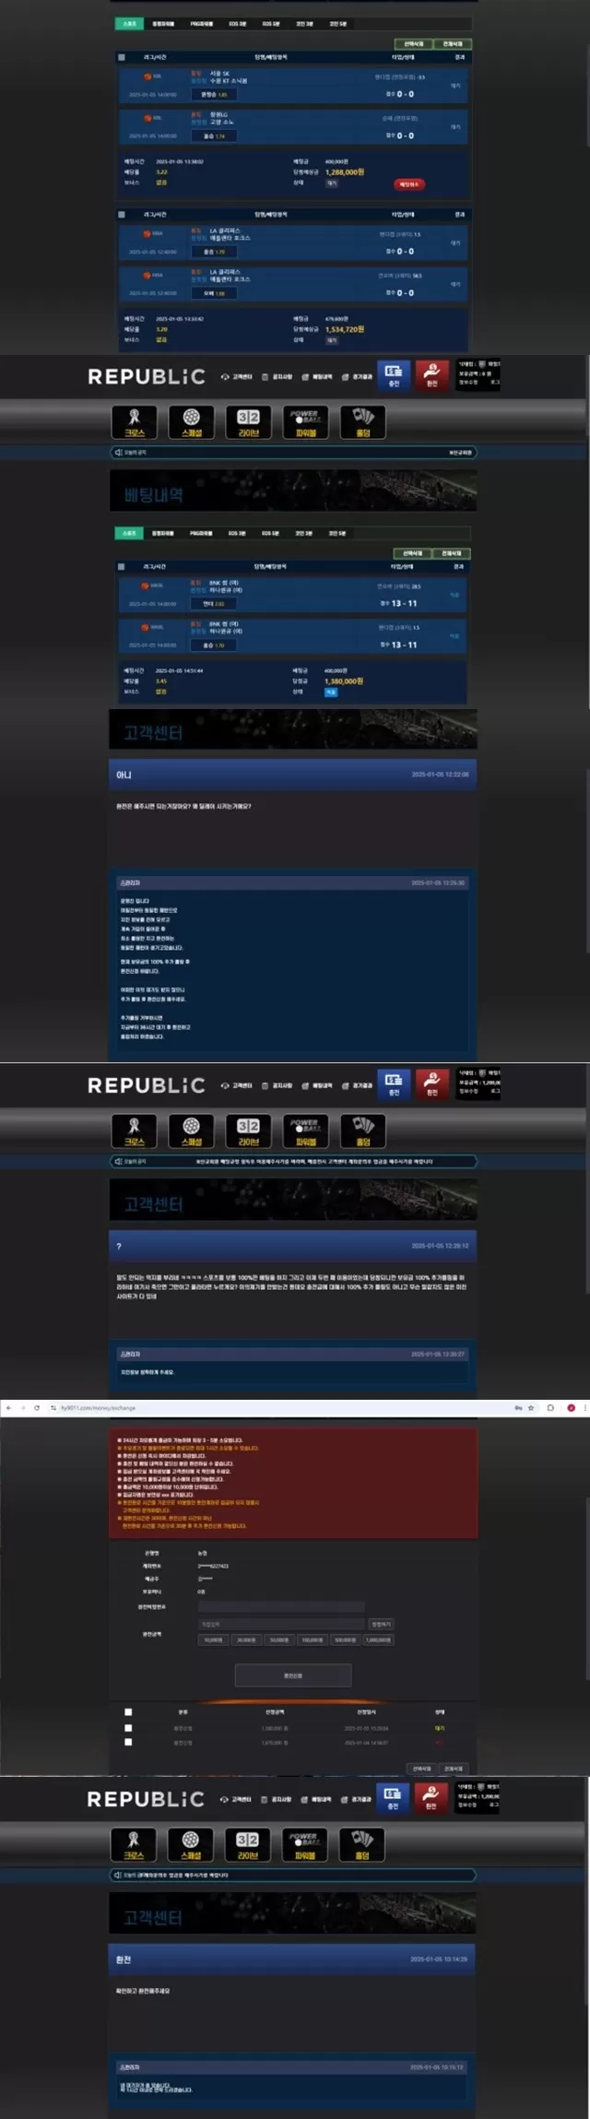Tick the checkbox above the LA 클리퍼스 bet slip
Screen dimensions: 590x2119
point(122,215)
